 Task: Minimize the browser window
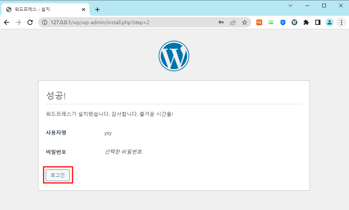307,5
